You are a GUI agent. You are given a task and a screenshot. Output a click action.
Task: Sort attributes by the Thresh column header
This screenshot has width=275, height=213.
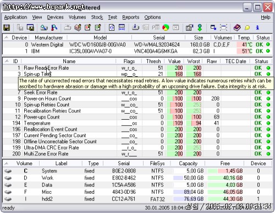[x=153, y=61]
